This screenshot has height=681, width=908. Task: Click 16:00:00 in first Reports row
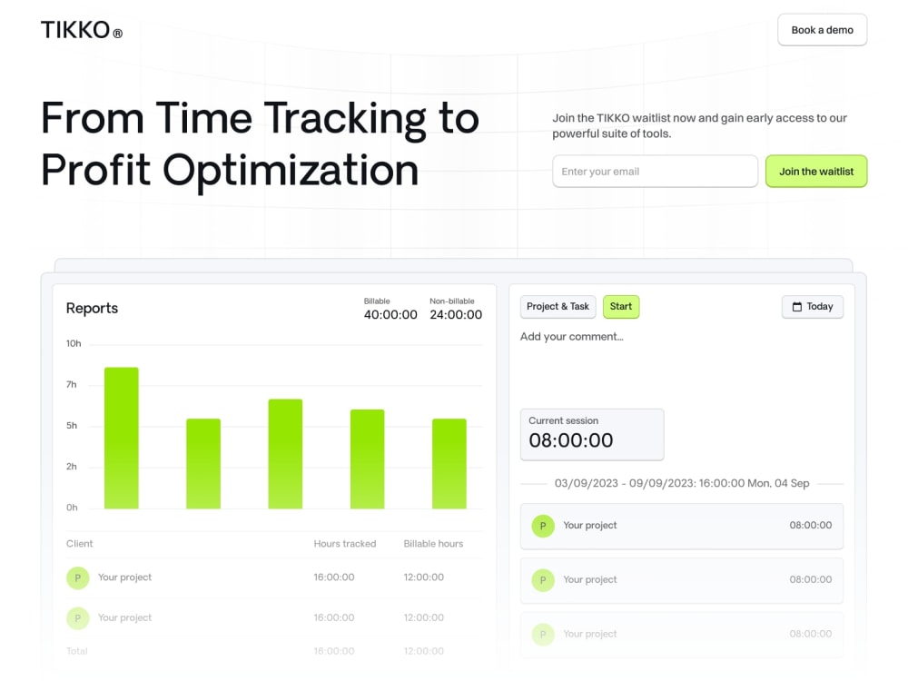coord(334,577)
